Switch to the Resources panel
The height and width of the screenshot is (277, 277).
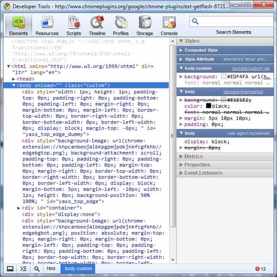[47, 26]
